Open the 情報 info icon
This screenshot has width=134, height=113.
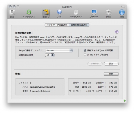[x=122, y=13]
